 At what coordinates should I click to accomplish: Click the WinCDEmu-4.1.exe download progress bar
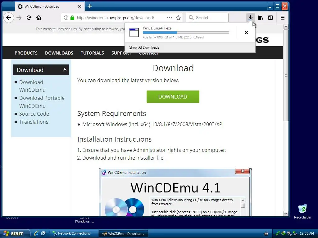(186, 33)
